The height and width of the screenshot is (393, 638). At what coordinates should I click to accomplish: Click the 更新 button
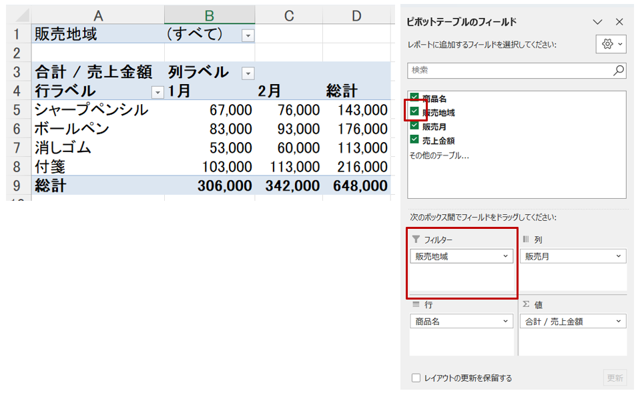click(615, 378)
